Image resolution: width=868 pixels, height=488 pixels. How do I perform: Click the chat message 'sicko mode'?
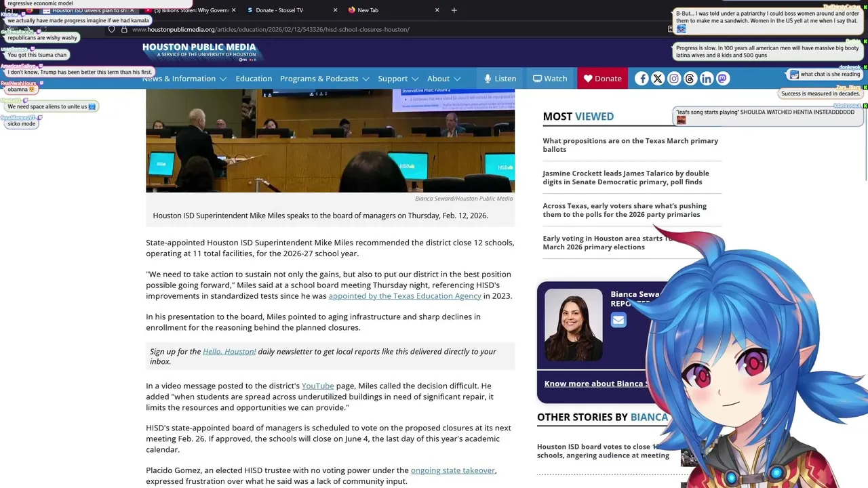(21, 124)
